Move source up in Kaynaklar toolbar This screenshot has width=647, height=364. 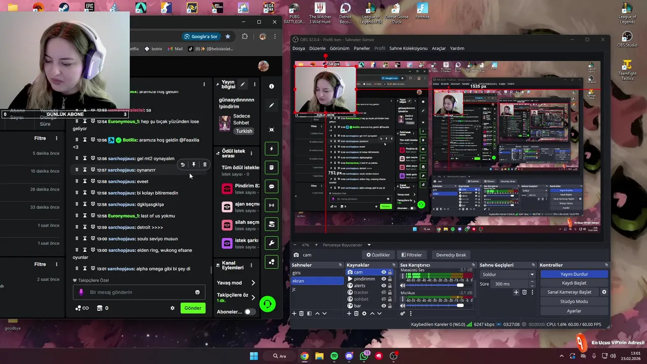click(x=372, y=313)
